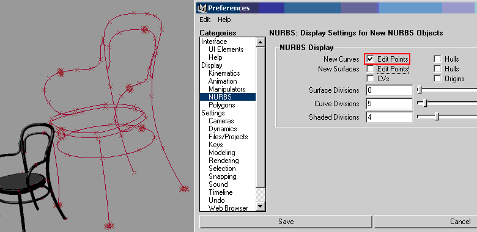Select the Rendering settings category
Screen dimensions: 477x232
pos(224,161)
